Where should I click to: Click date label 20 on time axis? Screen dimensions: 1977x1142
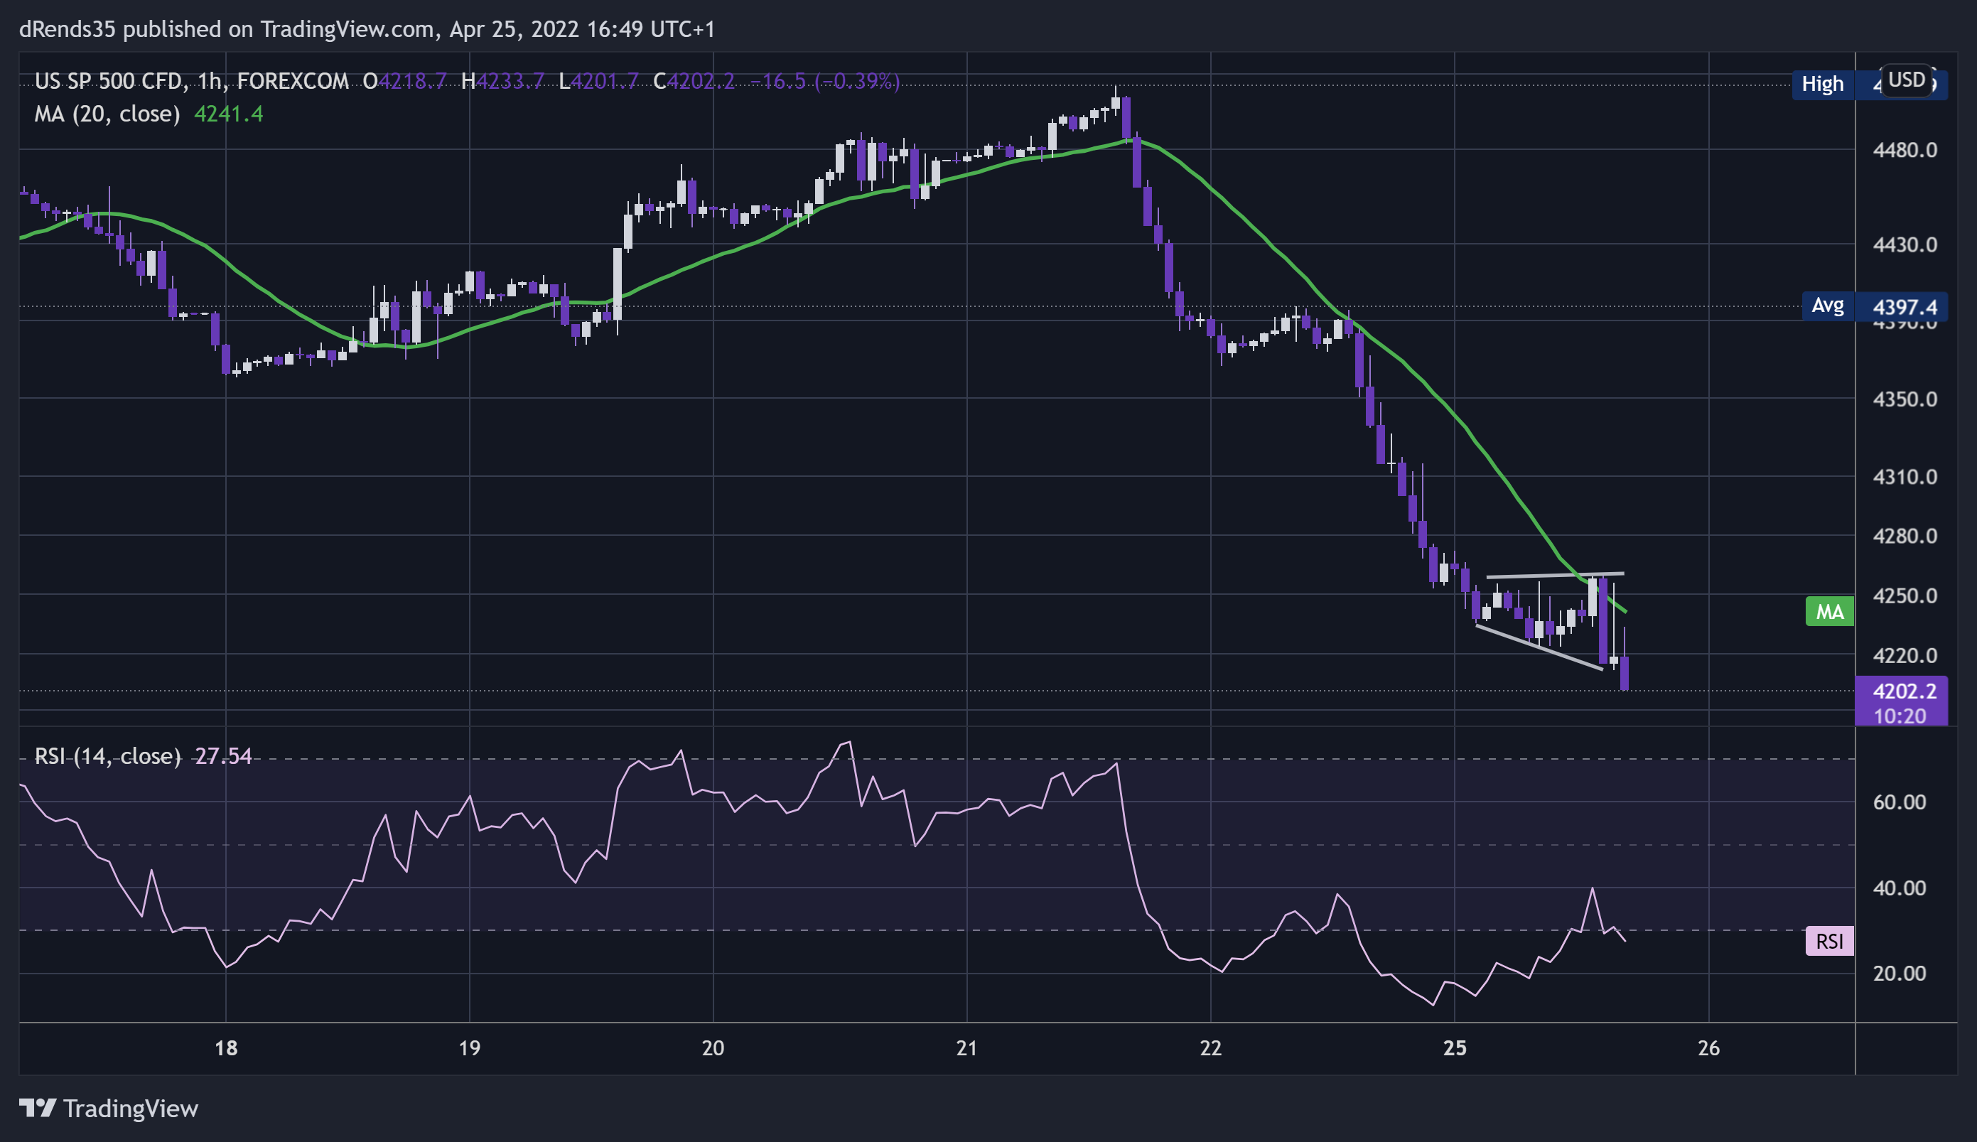713,1048
